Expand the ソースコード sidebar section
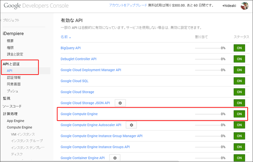253x162 pixels. pos(12,106)
